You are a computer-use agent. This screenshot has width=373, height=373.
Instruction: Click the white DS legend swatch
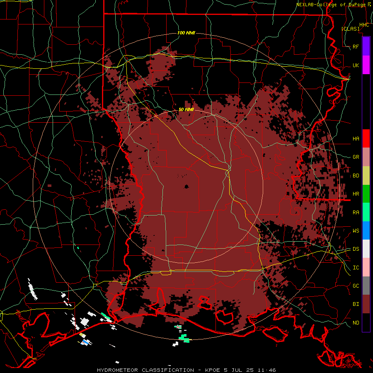[x=366, y=249]
